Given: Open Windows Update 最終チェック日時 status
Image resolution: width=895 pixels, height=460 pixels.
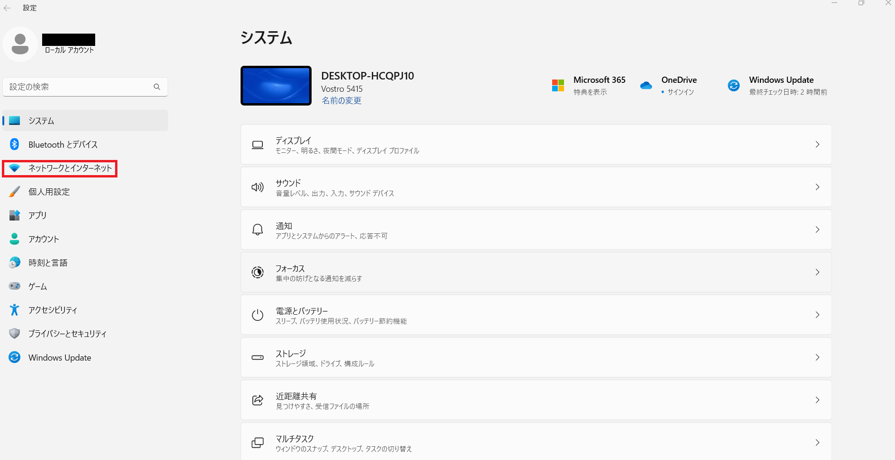Looking at the screenshot, I should (x=788, y=92).
